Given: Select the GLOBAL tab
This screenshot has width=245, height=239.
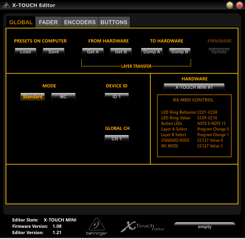Looking at the screenshot, I should pyautogui.click(x=21, y=22).
